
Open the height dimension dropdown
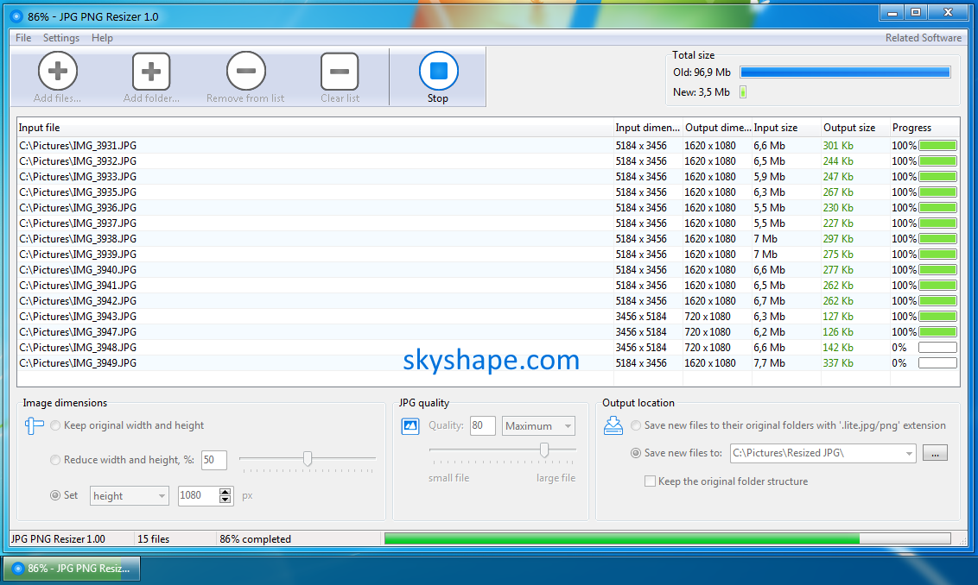[130, 496]
